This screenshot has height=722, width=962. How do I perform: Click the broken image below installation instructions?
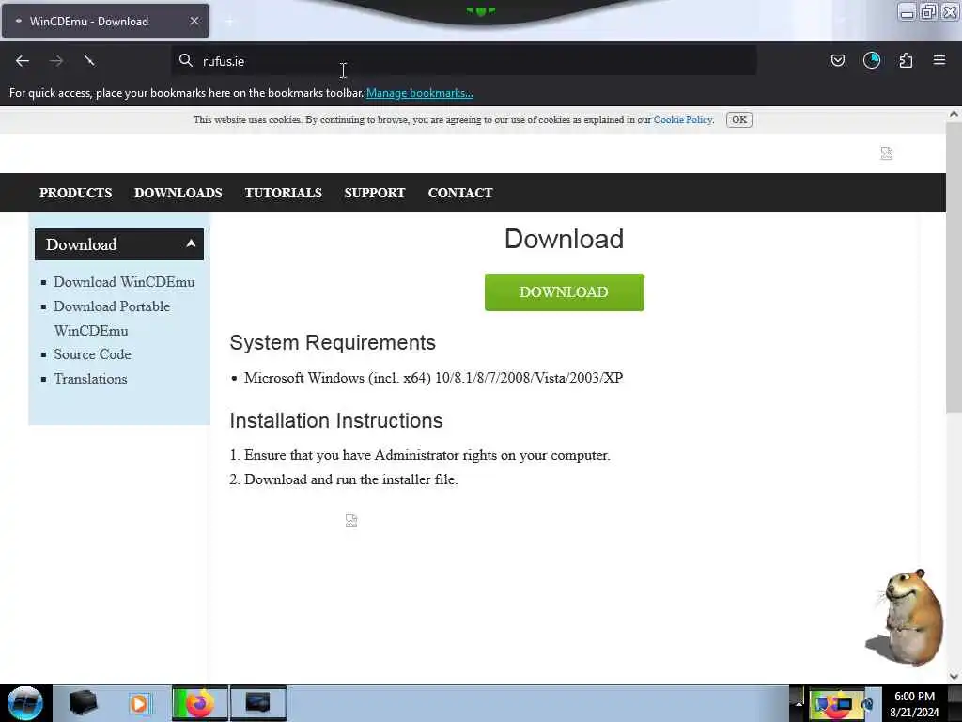tap(351, 521)
